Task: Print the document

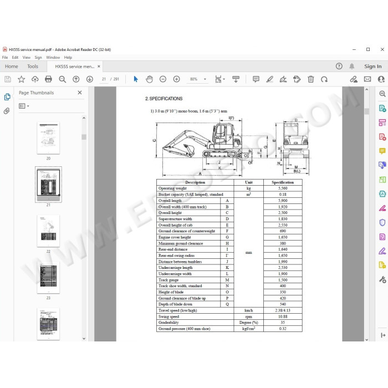Action: pos(49,79)
